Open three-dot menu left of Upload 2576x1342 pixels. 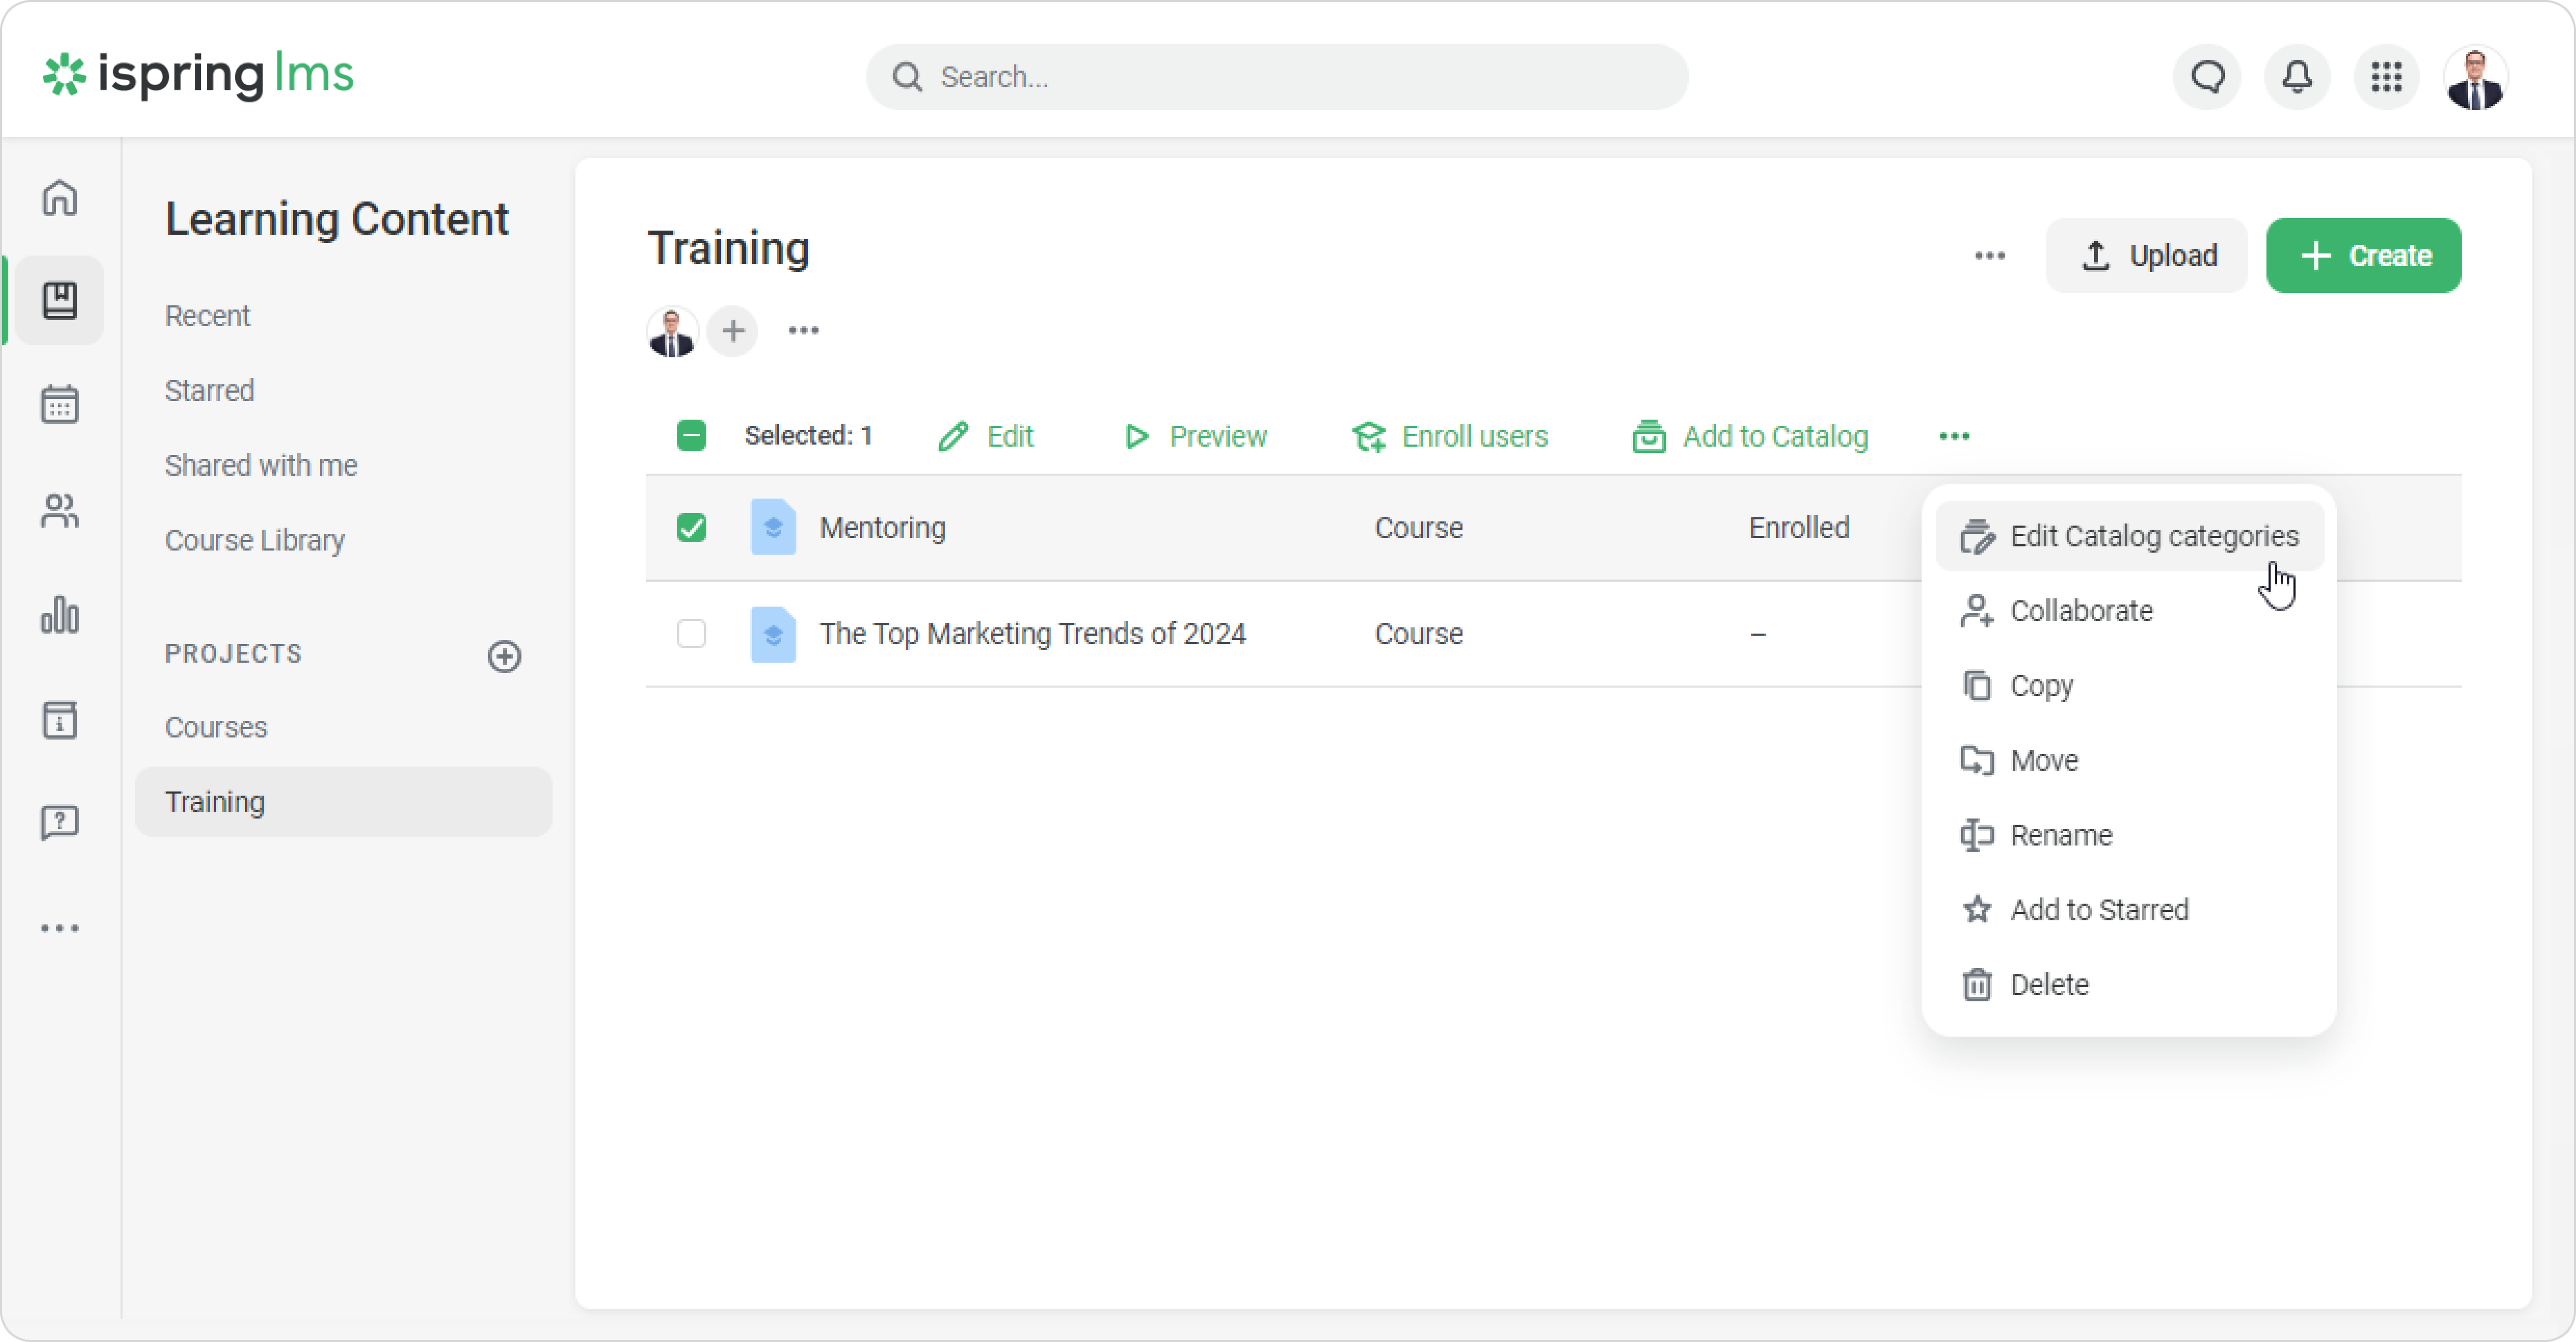point(1989,256)
